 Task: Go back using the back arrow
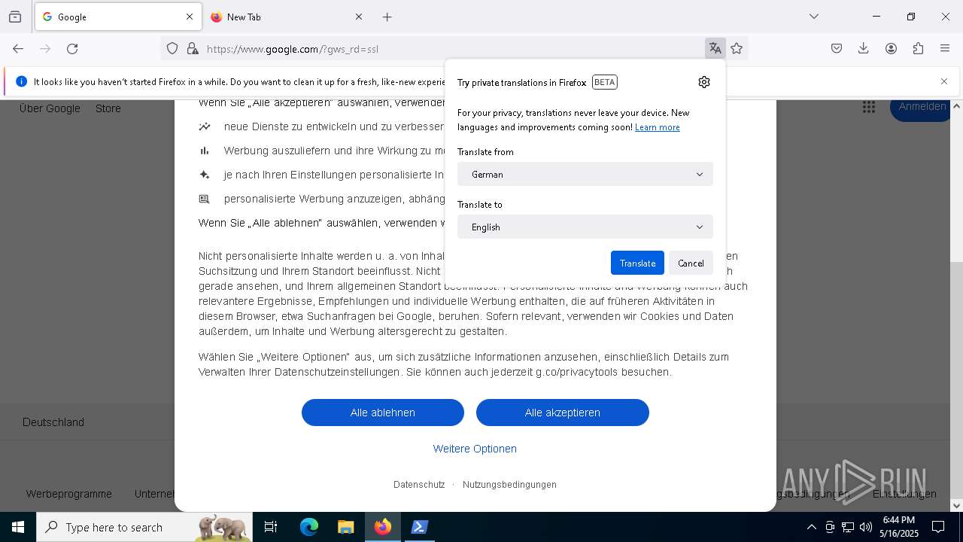(18, 49)
